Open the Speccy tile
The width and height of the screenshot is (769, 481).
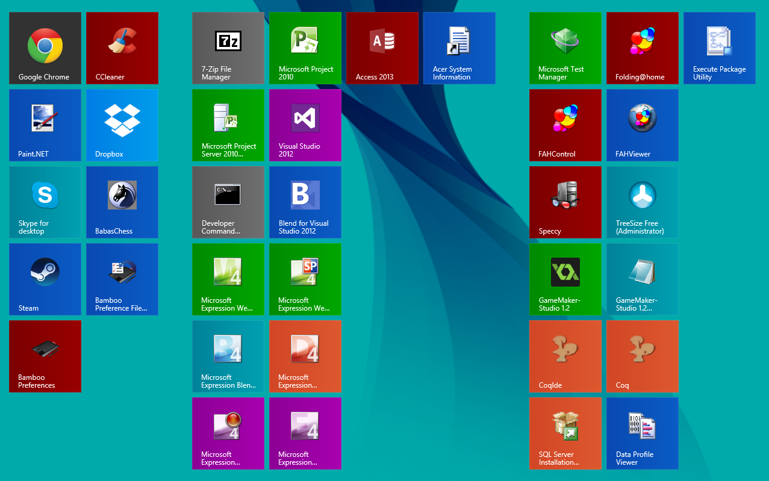(565, 202)
